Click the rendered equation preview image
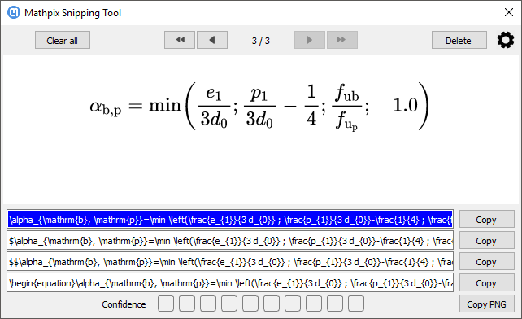Image resolution: width=522 pixels, height=319 pixels. pos(259,106)
